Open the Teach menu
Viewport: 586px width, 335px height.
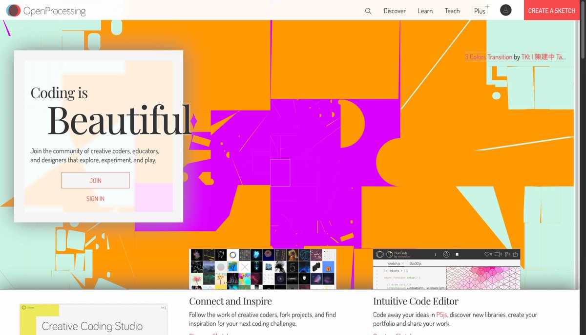[452, 11]
